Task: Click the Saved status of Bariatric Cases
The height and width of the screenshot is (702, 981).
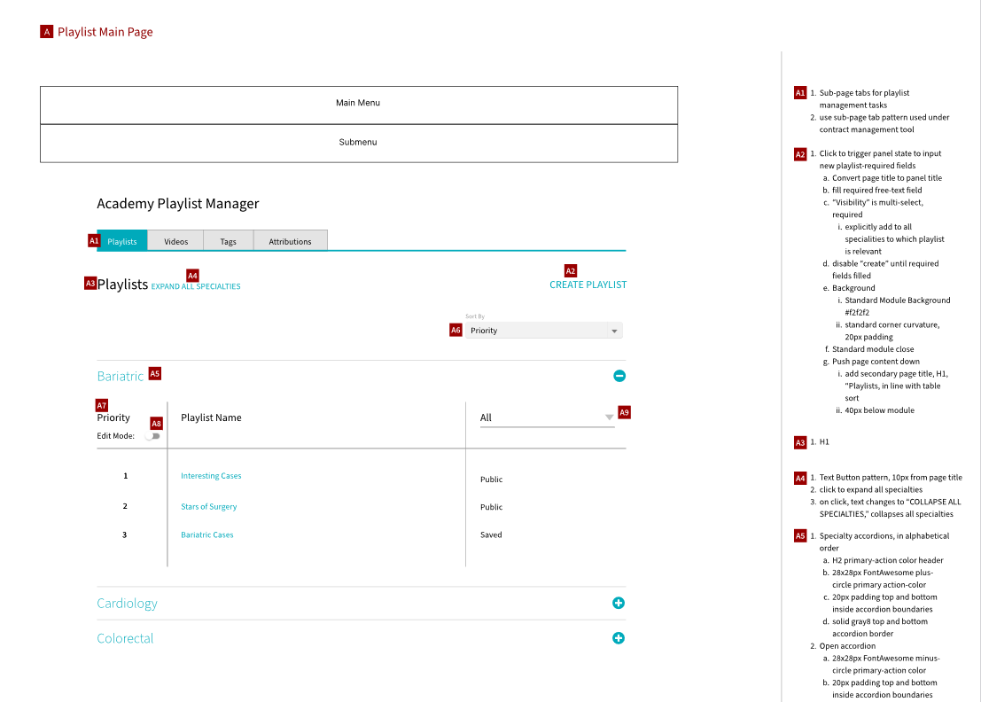Action: (491, 535)
